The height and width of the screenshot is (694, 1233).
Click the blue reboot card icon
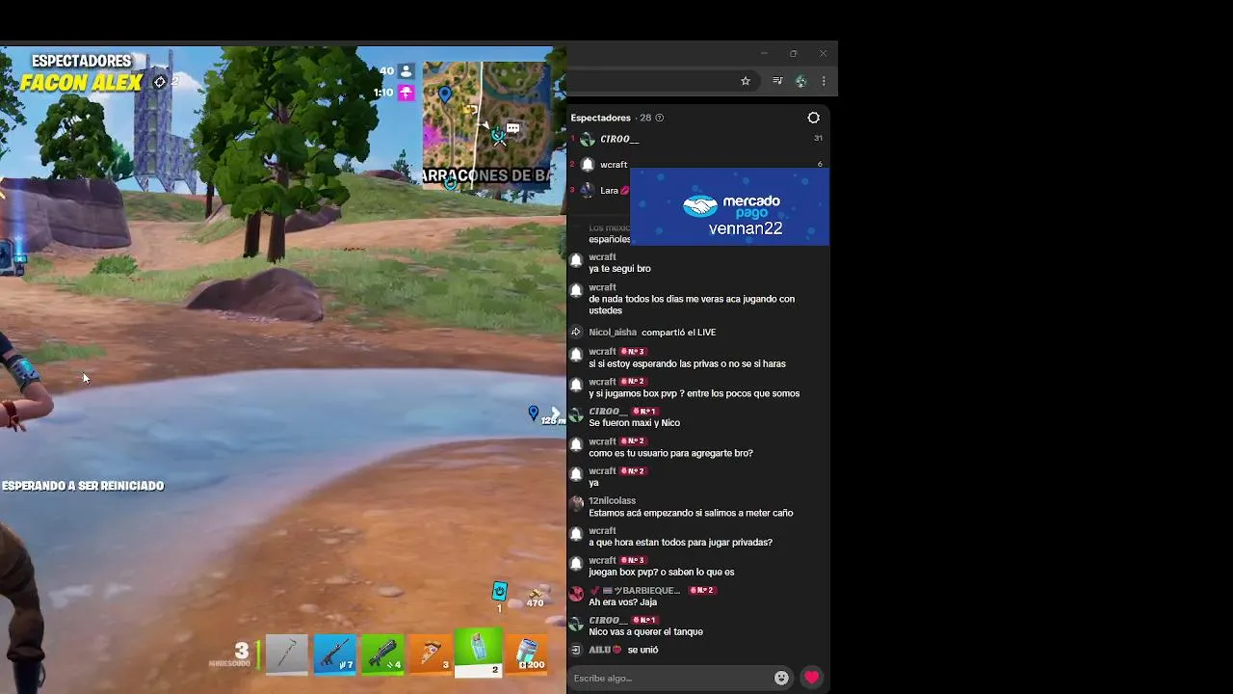pos(499,591)
